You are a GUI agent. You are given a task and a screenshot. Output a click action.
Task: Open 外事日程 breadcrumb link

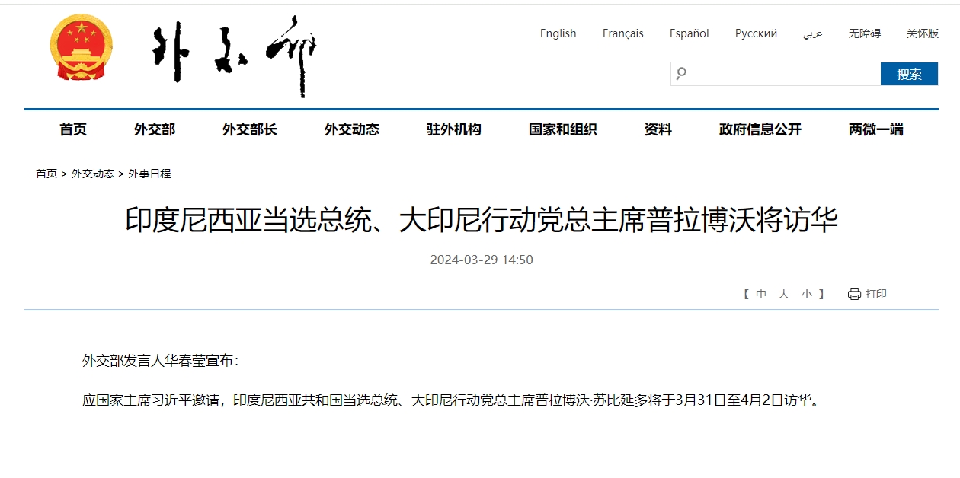[149, 174]
